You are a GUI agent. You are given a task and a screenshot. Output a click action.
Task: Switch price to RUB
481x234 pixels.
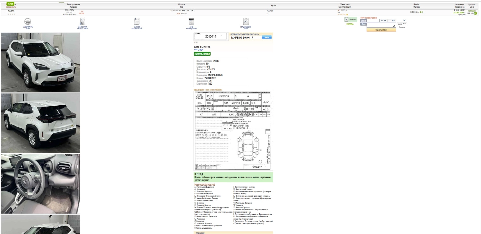pyautogui.click(x=469, y=13)
